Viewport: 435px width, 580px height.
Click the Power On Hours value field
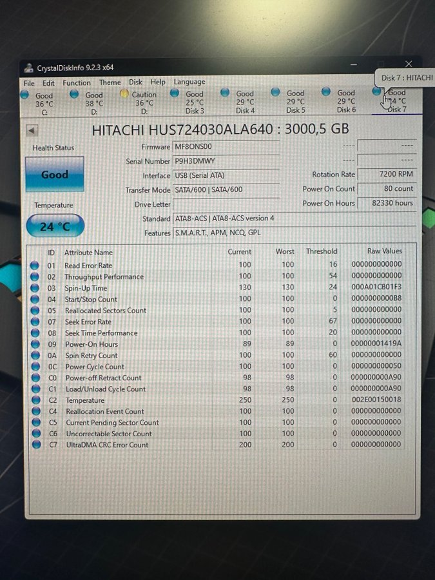(387, 203)
